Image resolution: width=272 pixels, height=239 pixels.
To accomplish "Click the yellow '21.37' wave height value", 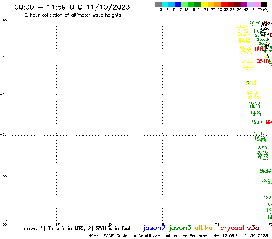I will (242, 26).
